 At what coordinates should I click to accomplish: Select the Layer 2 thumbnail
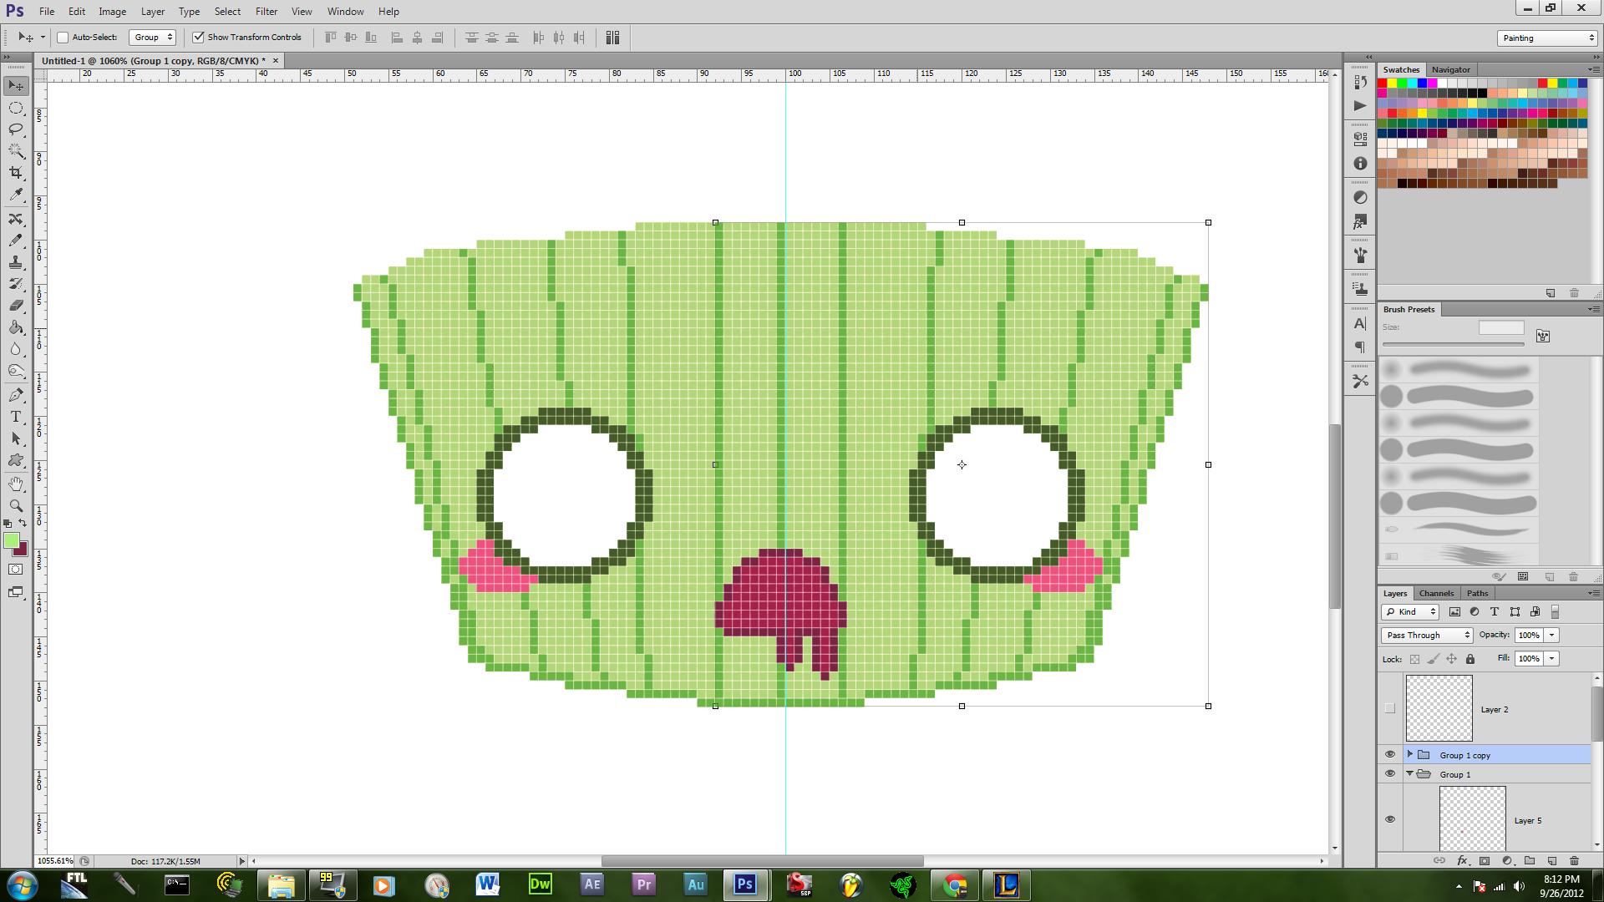click(x=1439, y=708)
